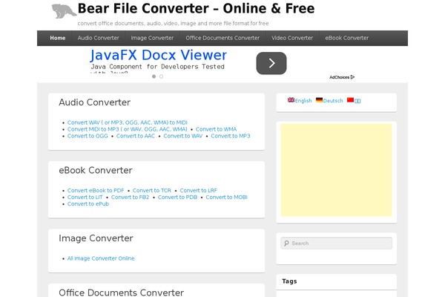This screenshot has height=297, width=445.
Task: Click the search magnifier icon
Action: point(286,244)
